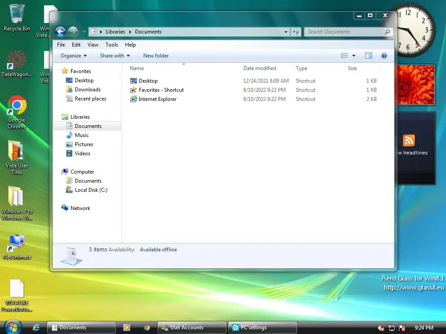Image resolution: width=446 pixels, height=334 pixels.
Task: Open the View menu
Action: click(x=93, y=45)
